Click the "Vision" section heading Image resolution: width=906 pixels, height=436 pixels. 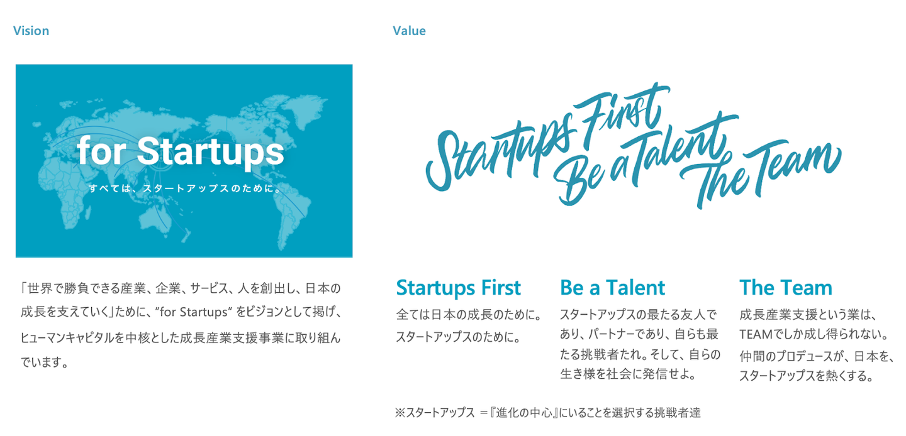pos(31,31)
